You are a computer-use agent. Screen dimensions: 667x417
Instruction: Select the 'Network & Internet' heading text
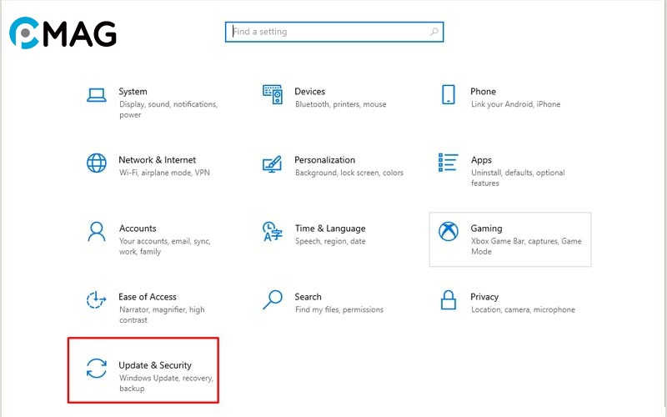pyautogui.click(x=157, y=160)
